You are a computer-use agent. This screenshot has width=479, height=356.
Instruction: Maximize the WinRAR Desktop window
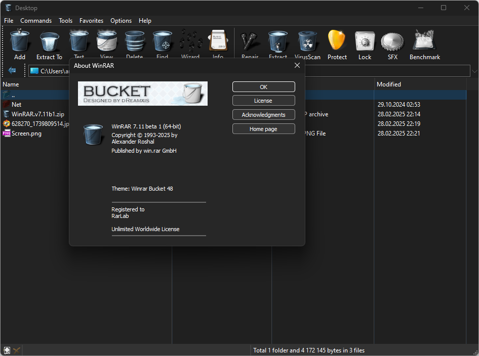[x=444, y=8]
